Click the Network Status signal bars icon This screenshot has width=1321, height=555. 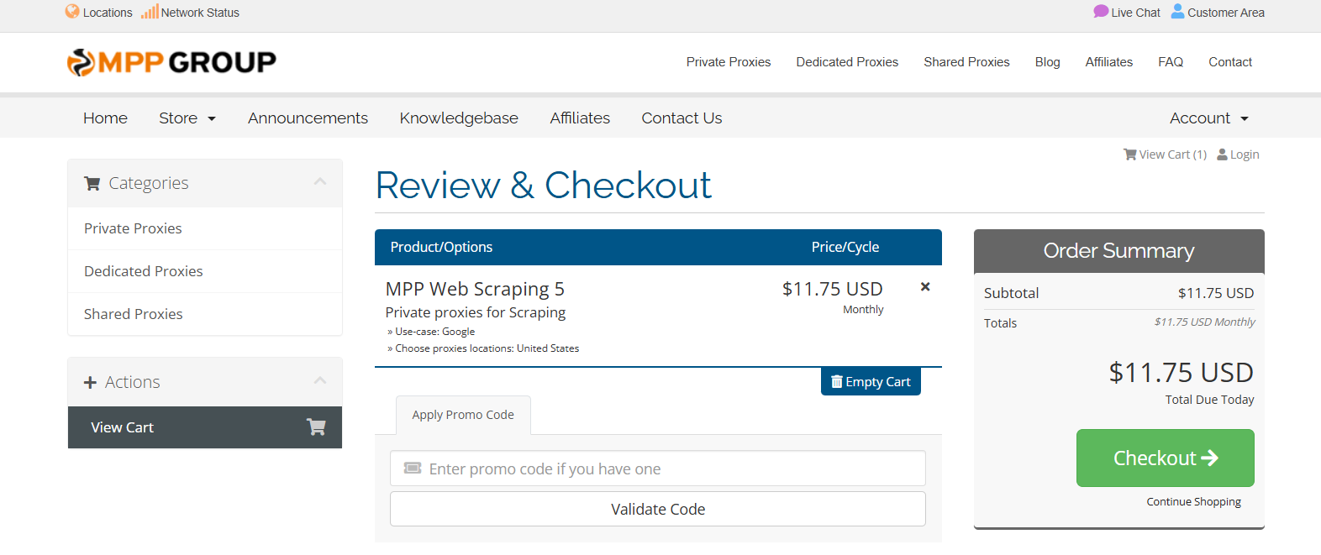point(150,12)
